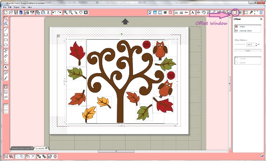Image resolution: width=266 pixels, height=161 pixels.
Task: Click the Offset Distance value field
Action: (x=251, y=44)
